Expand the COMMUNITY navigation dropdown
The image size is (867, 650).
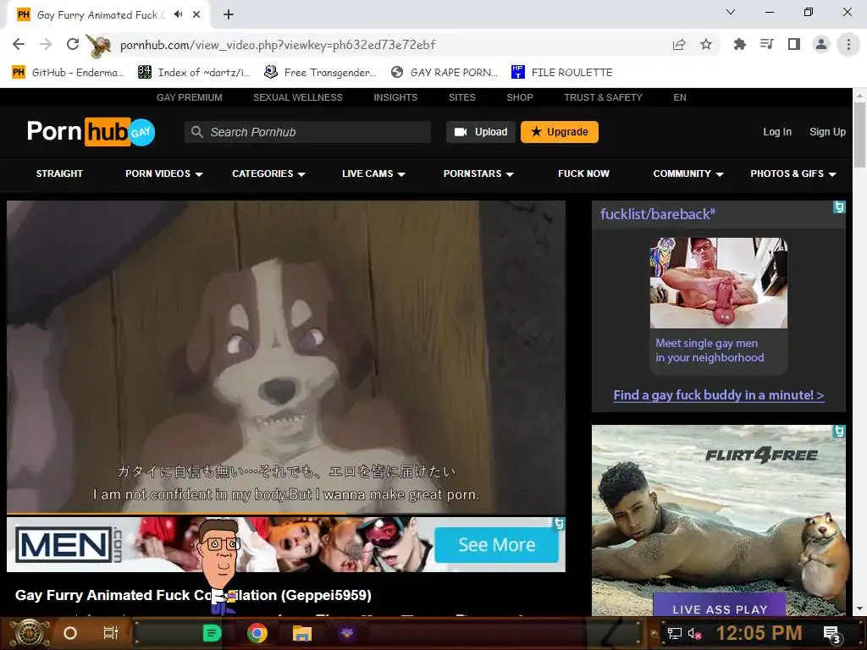688,174
